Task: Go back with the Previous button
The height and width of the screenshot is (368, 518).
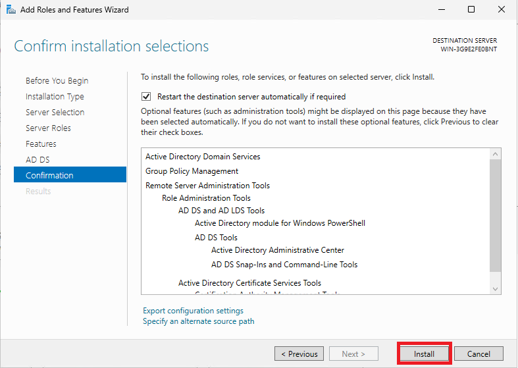Action: 299,354
